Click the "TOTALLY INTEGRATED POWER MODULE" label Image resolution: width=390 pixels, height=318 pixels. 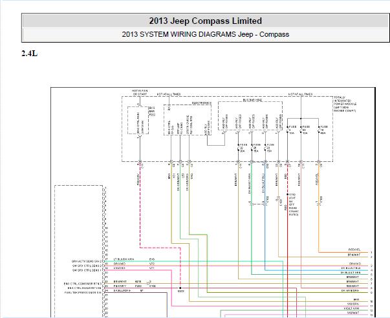click(x=345, y=104)
